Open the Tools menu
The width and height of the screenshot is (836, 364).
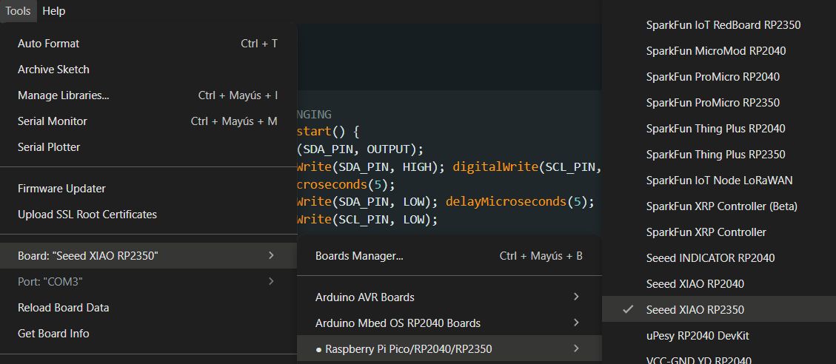[18, 11]
